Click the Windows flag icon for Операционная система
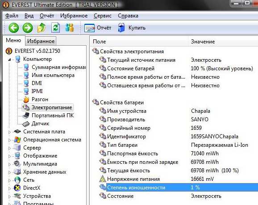The image size is (258, 205). (x=17, y=140)
